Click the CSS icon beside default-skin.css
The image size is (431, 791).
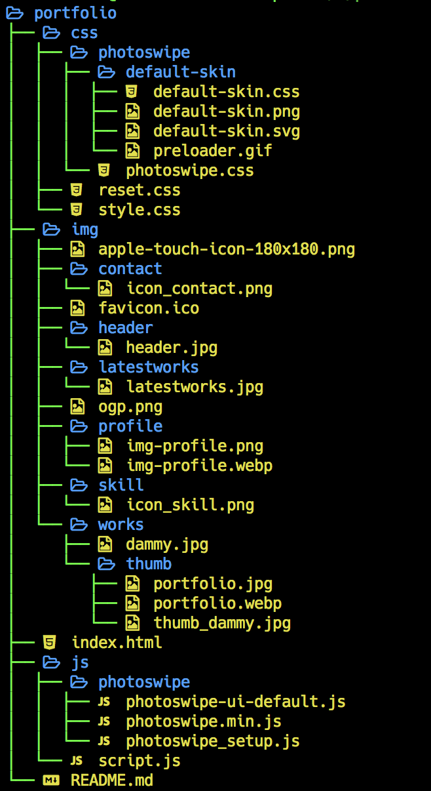click(x=132, y=92)
